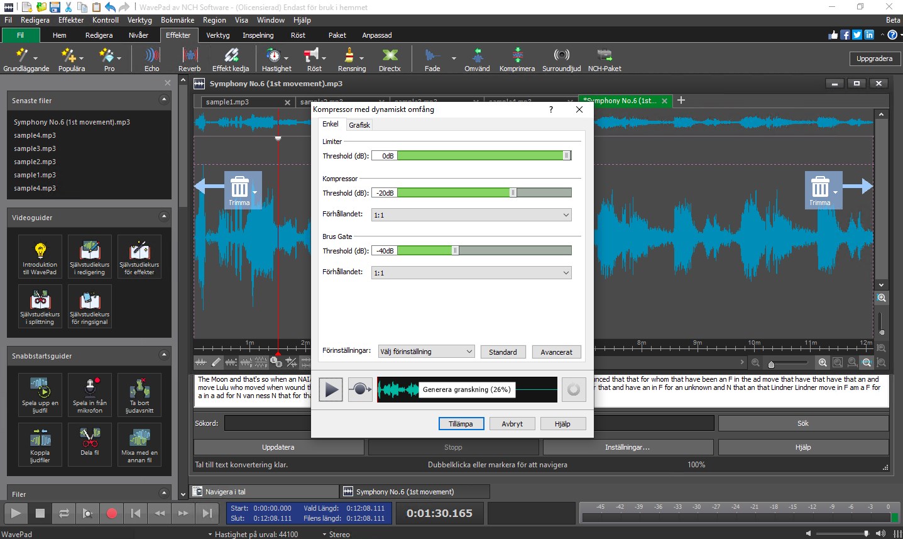Click the Tillämpa button
This screenshot has width=903, height=539.
point(461,423)
